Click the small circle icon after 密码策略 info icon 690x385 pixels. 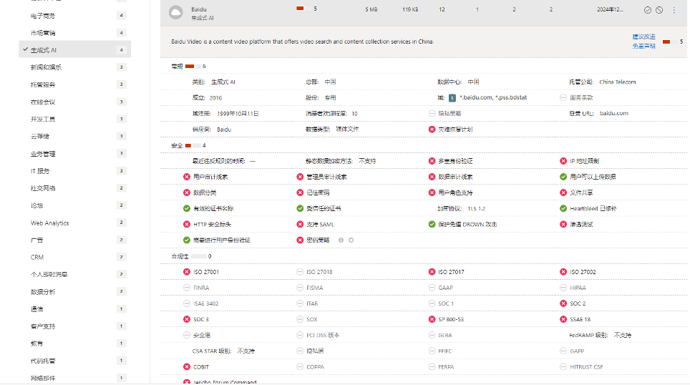pos(351,240)
